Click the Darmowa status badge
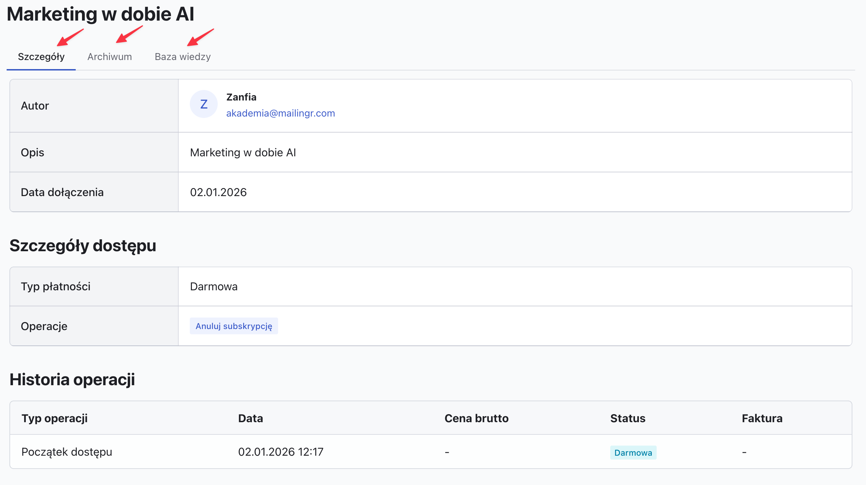 pos(633,453)
